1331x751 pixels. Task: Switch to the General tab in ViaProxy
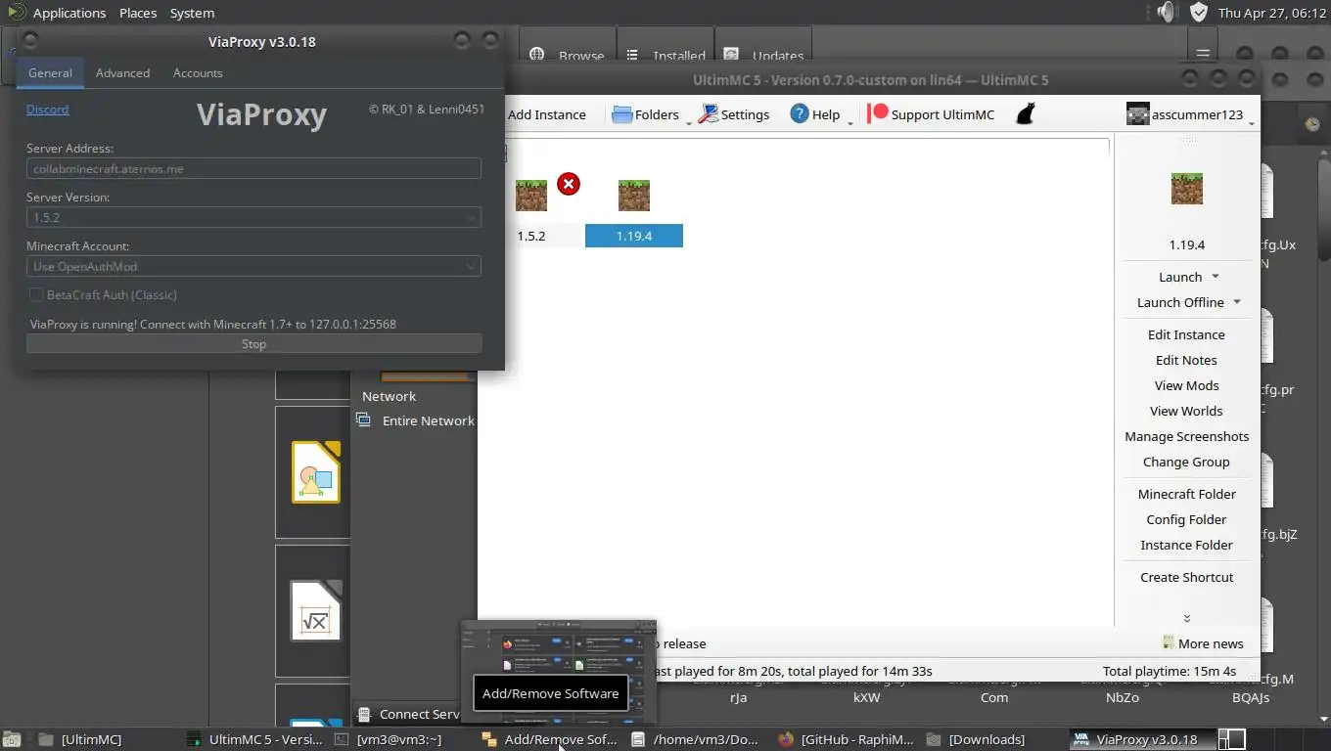tap(50, 73)
